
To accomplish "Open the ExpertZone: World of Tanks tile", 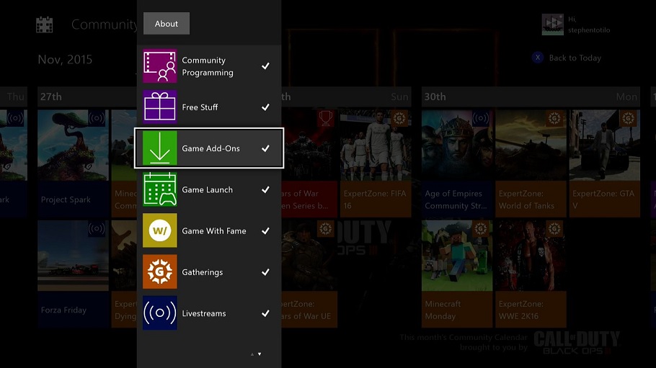I will tap(531, 163).
